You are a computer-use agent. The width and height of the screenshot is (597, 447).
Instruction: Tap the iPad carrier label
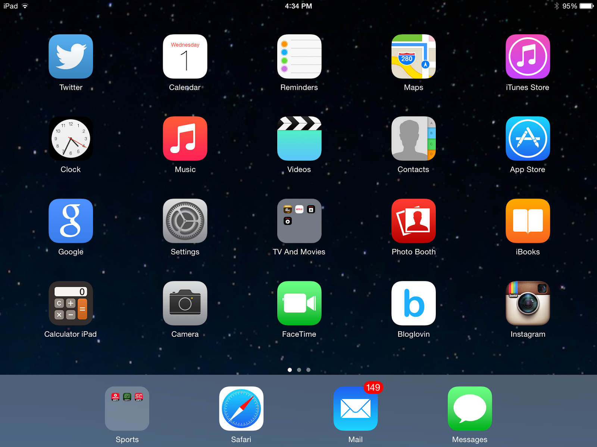(x=10, y=6)
